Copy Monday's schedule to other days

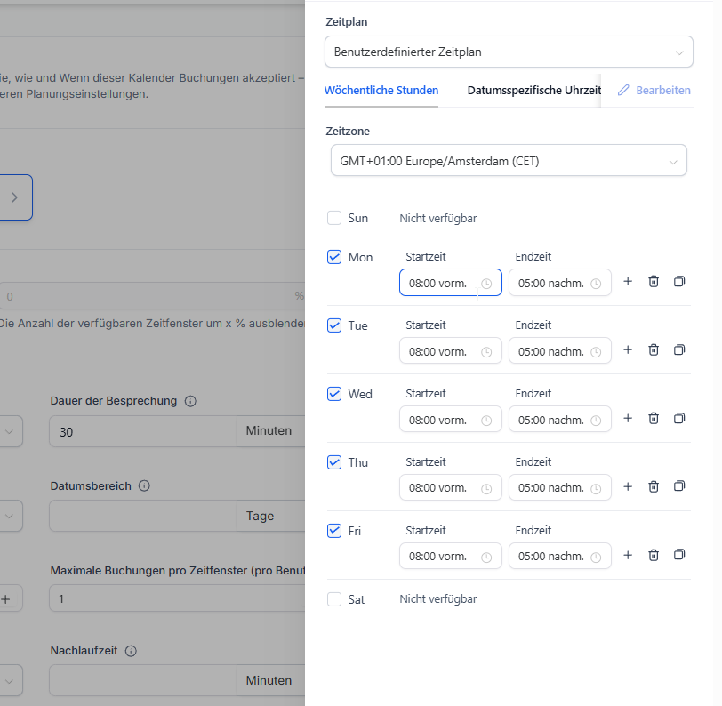[679, 282]
